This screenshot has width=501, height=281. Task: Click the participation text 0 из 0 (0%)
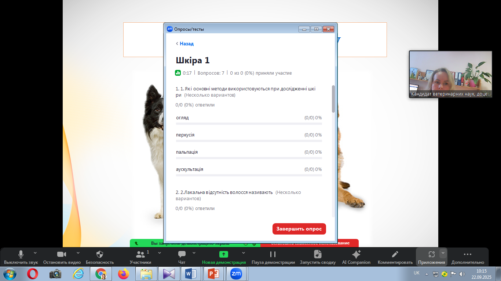[x=261, y=73]
